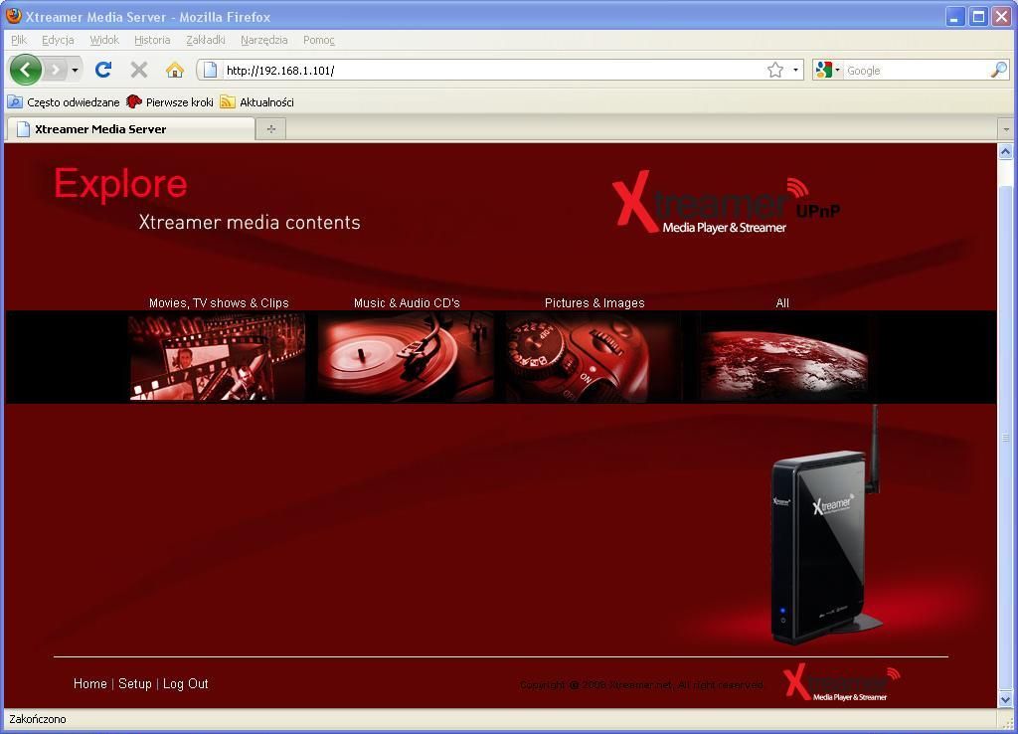1018x734 pixels.
Task: Click the small Xtreamer logo in footer
Action: pyautogui.click(x=841, y=682)
